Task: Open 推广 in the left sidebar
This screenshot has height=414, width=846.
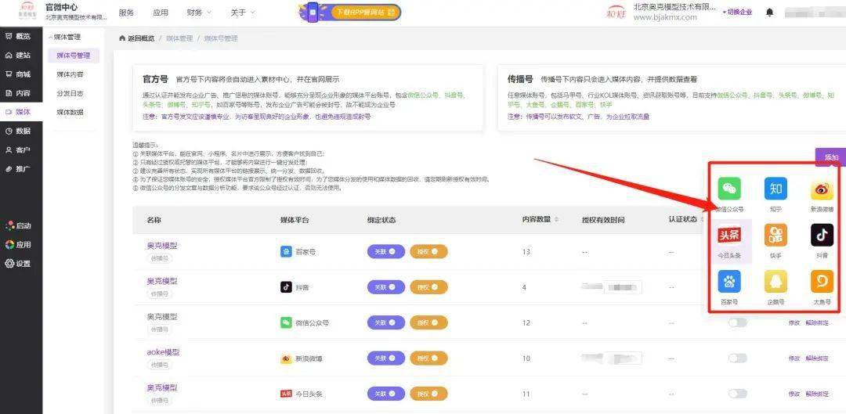Action: tap(18, 169)
